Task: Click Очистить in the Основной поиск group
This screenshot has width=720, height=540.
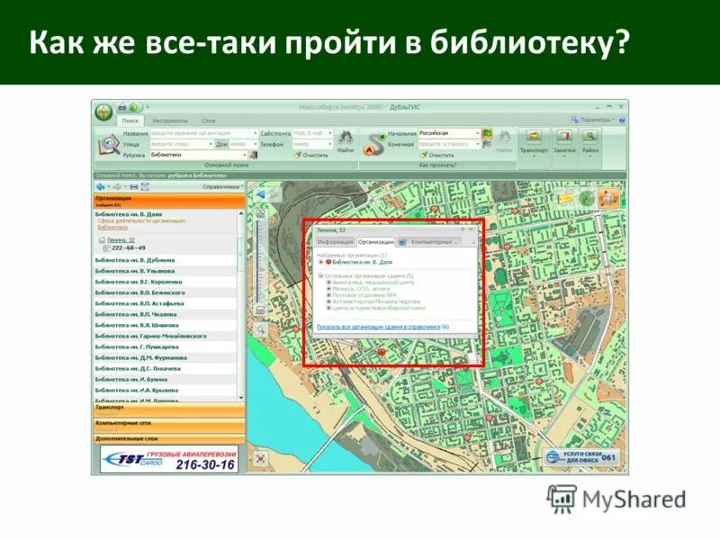Action: 311,155
